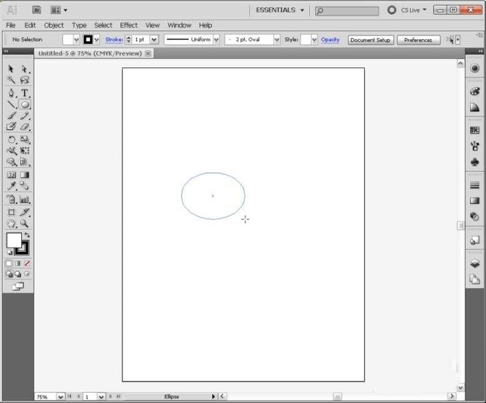
Task: Set paint to None mode
Action: (x=27, y=263)
